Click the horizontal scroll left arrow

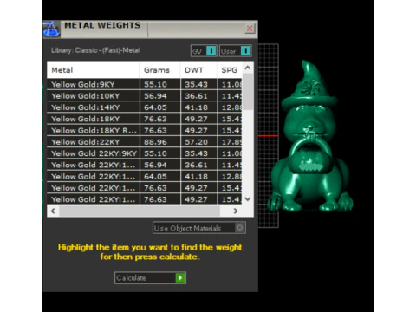[53, 211]
